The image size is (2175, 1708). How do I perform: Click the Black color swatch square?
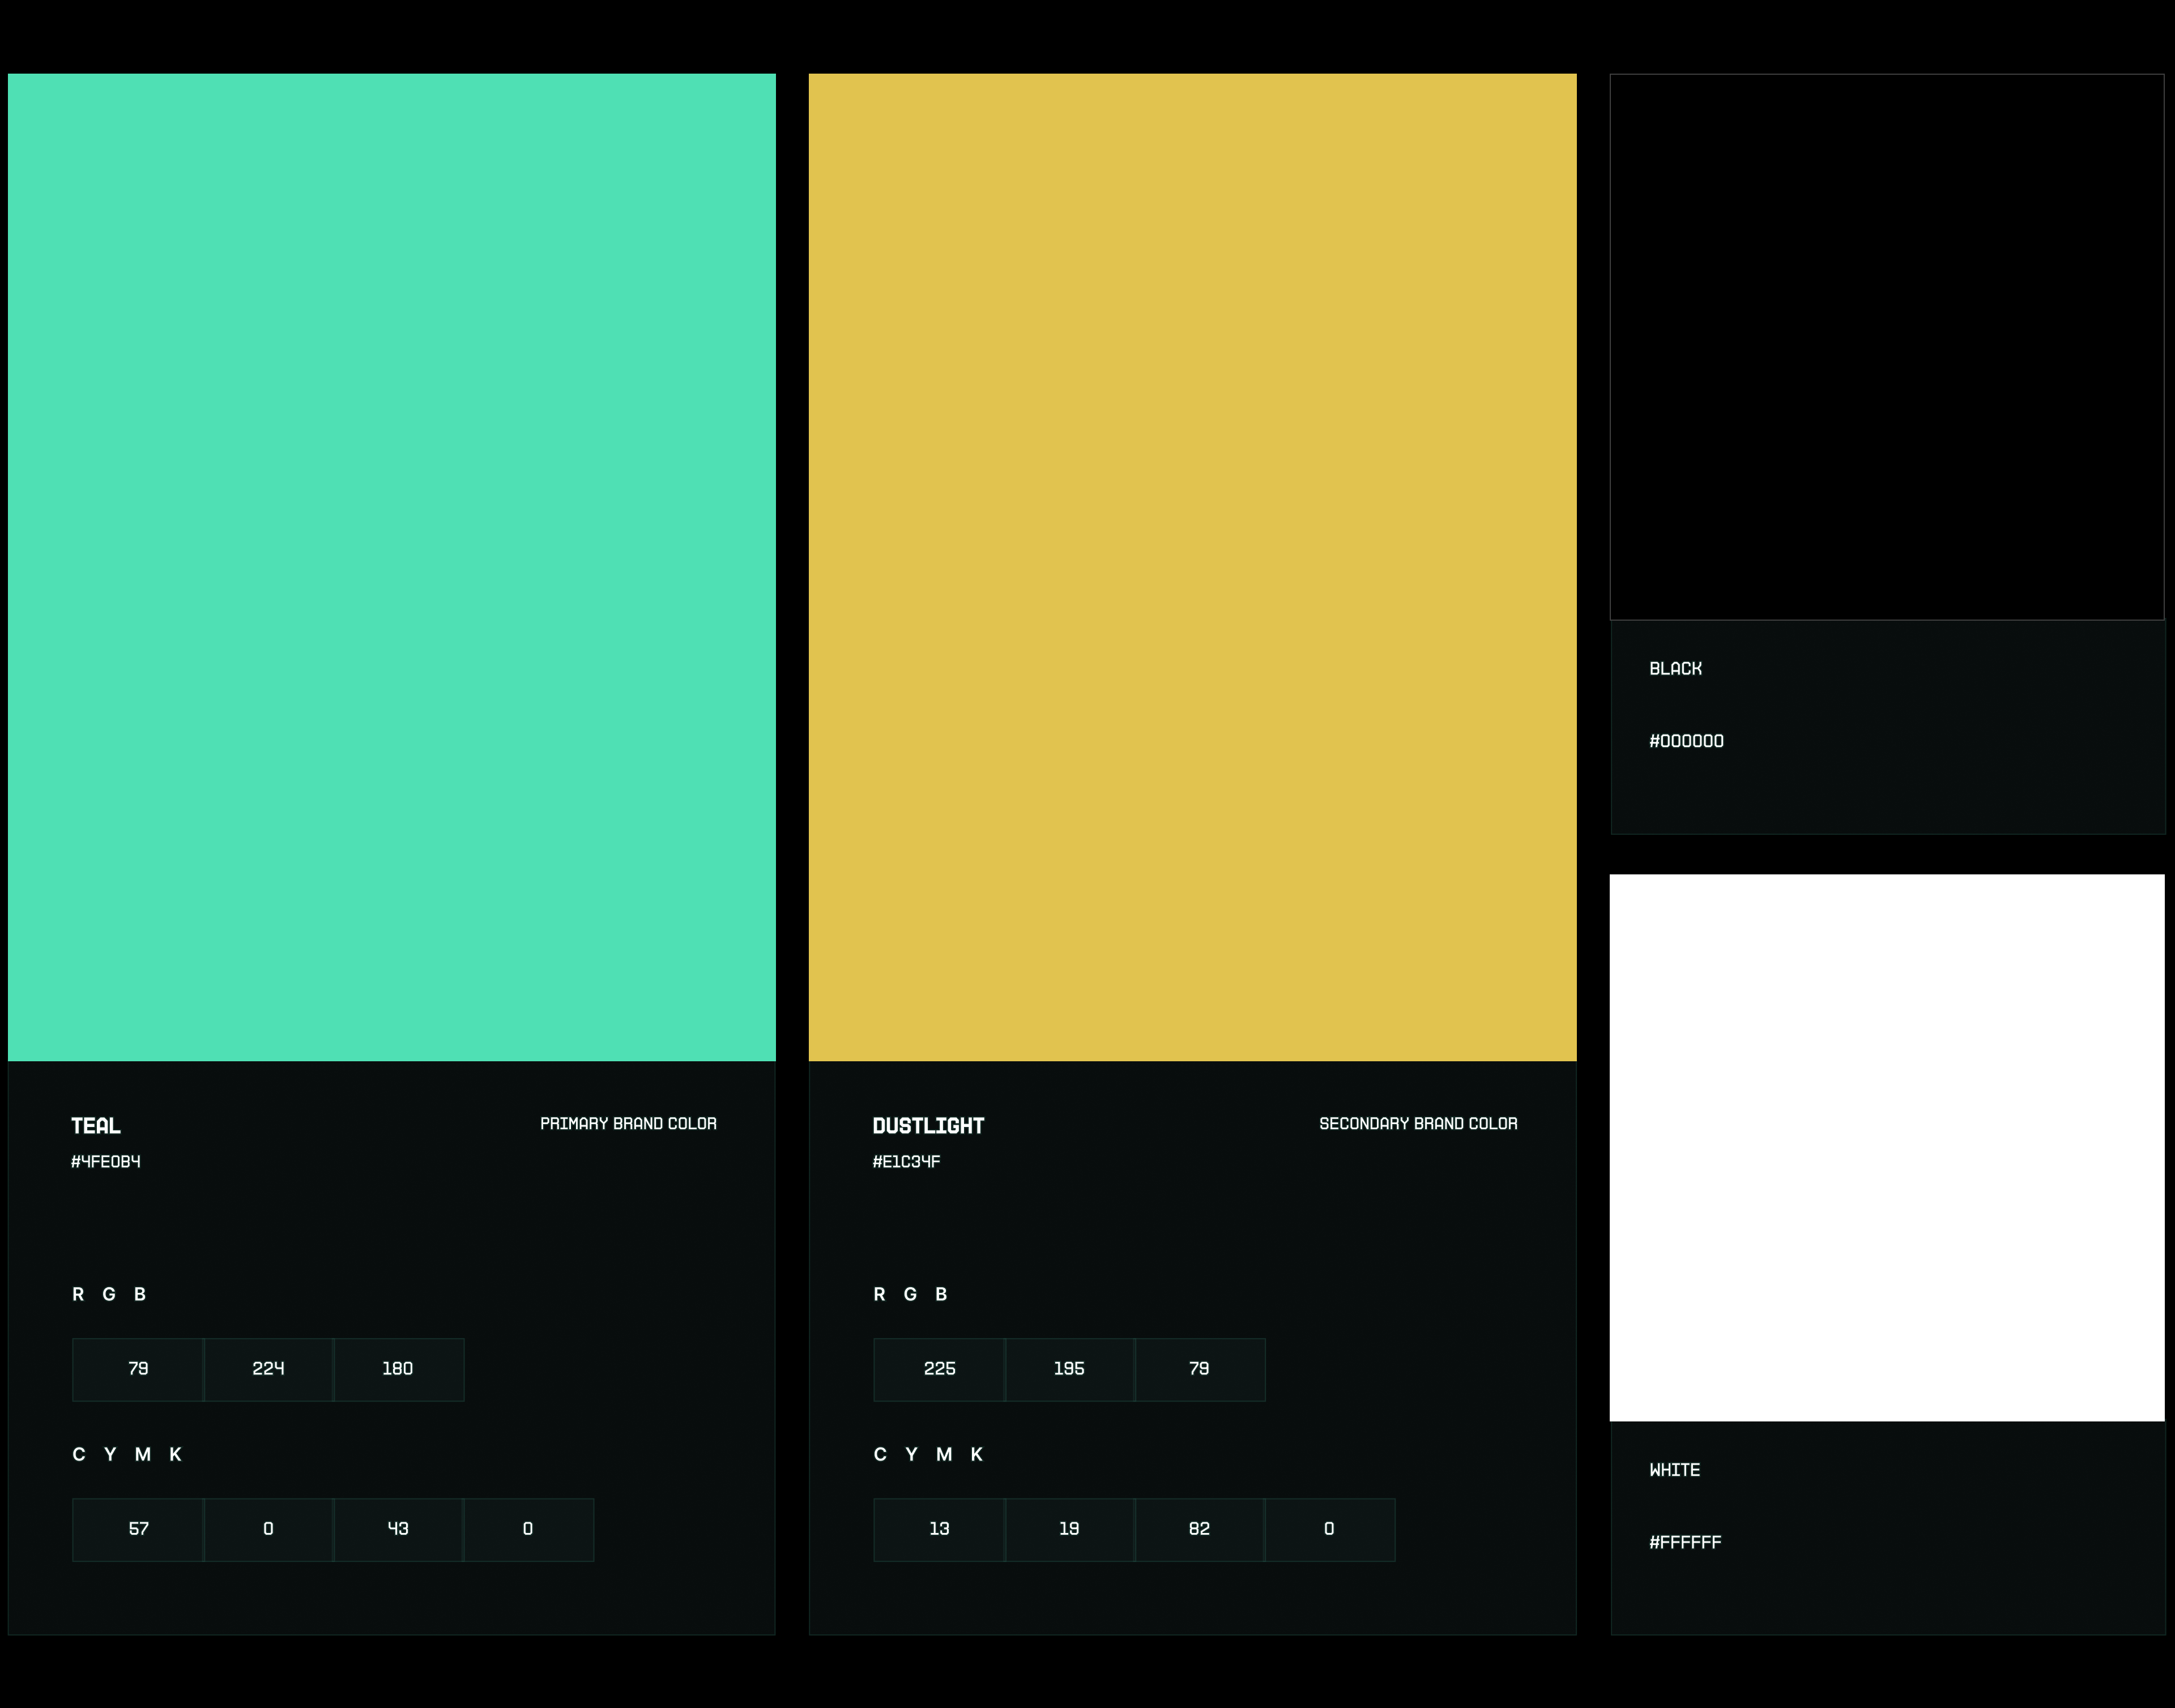pyautogui.click(x=1886, y=346)
